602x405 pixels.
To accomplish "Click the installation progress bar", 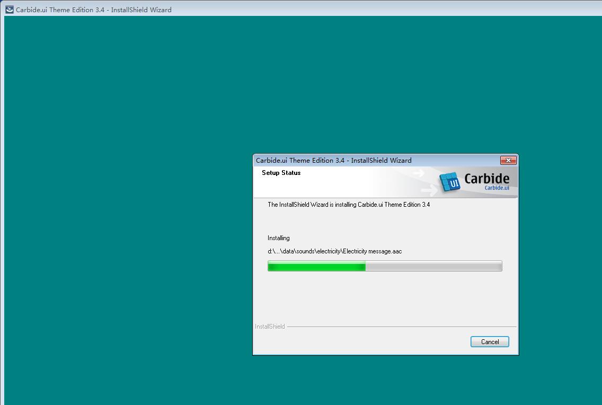I will pyautogui.click(x=385, y=266).
